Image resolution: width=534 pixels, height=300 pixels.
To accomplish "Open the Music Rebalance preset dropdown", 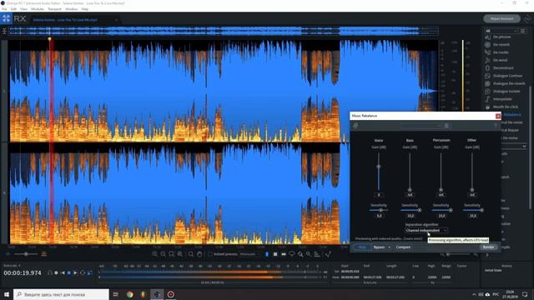I will (421, 126).
